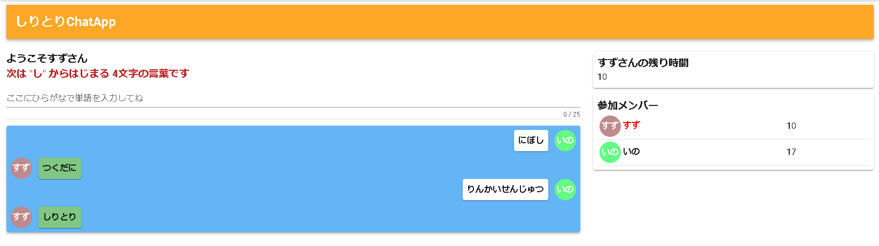879x246 pixels.
Task: Click the いの name in member list
Action: pyautogui.click(x=631, y=152)
